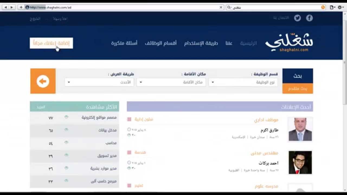Click the الاتصال بنا contact link
This screenshot has width=347, height=195.
(281, 18)
